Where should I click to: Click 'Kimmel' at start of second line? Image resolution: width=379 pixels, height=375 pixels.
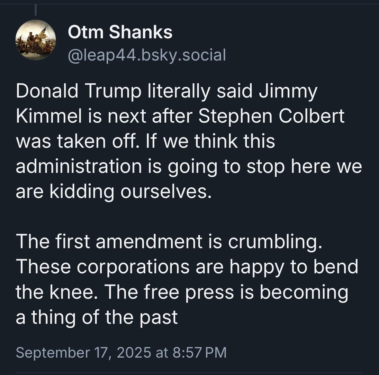(x=49, y=116)
